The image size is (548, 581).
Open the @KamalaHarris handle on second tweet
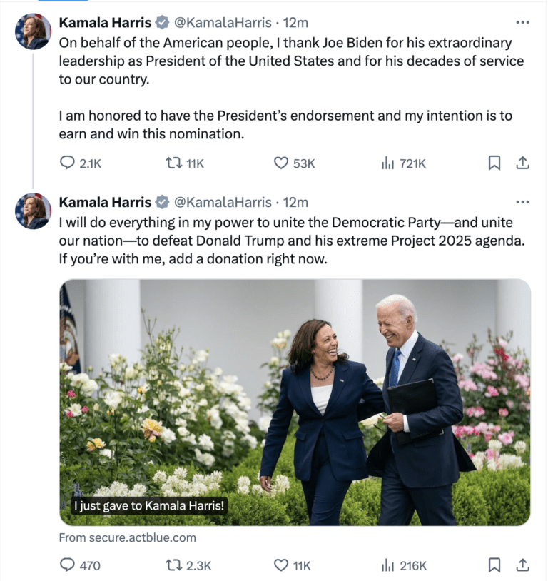coord(223,202)
